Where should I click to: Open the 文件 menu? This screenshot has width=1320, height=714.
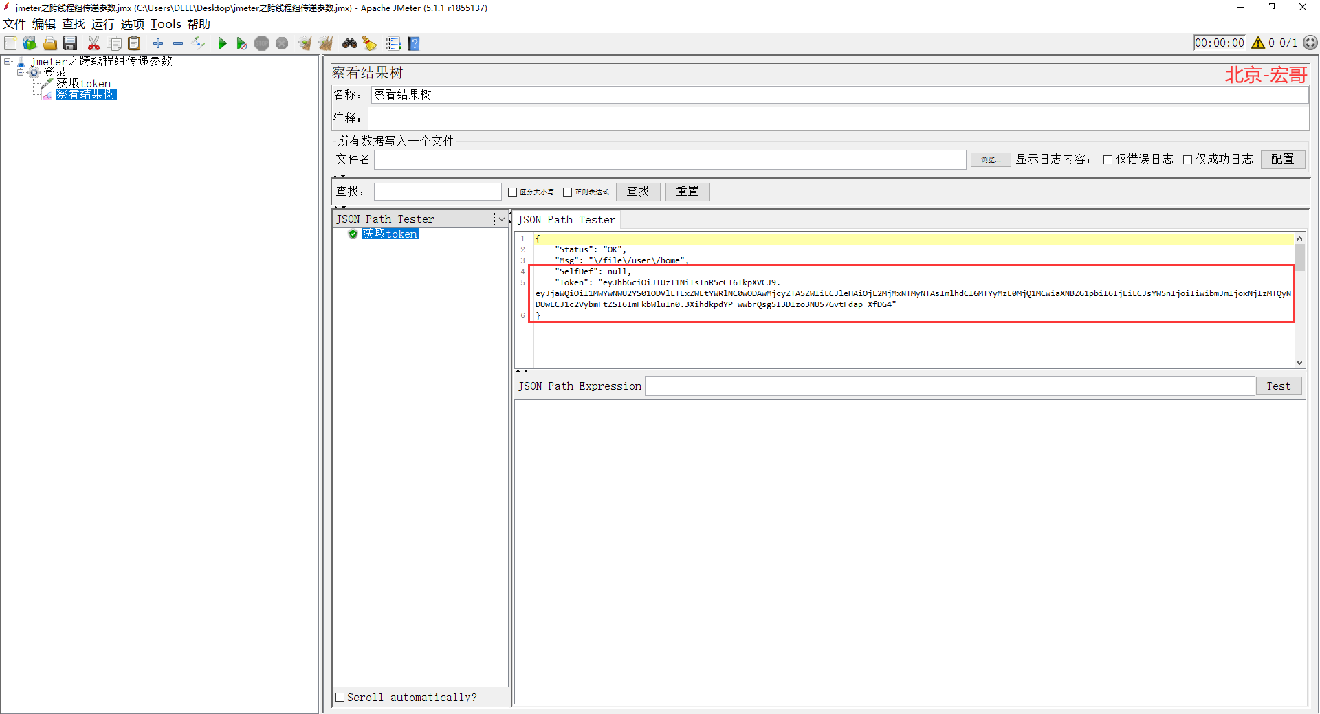(x=14, y=24)
